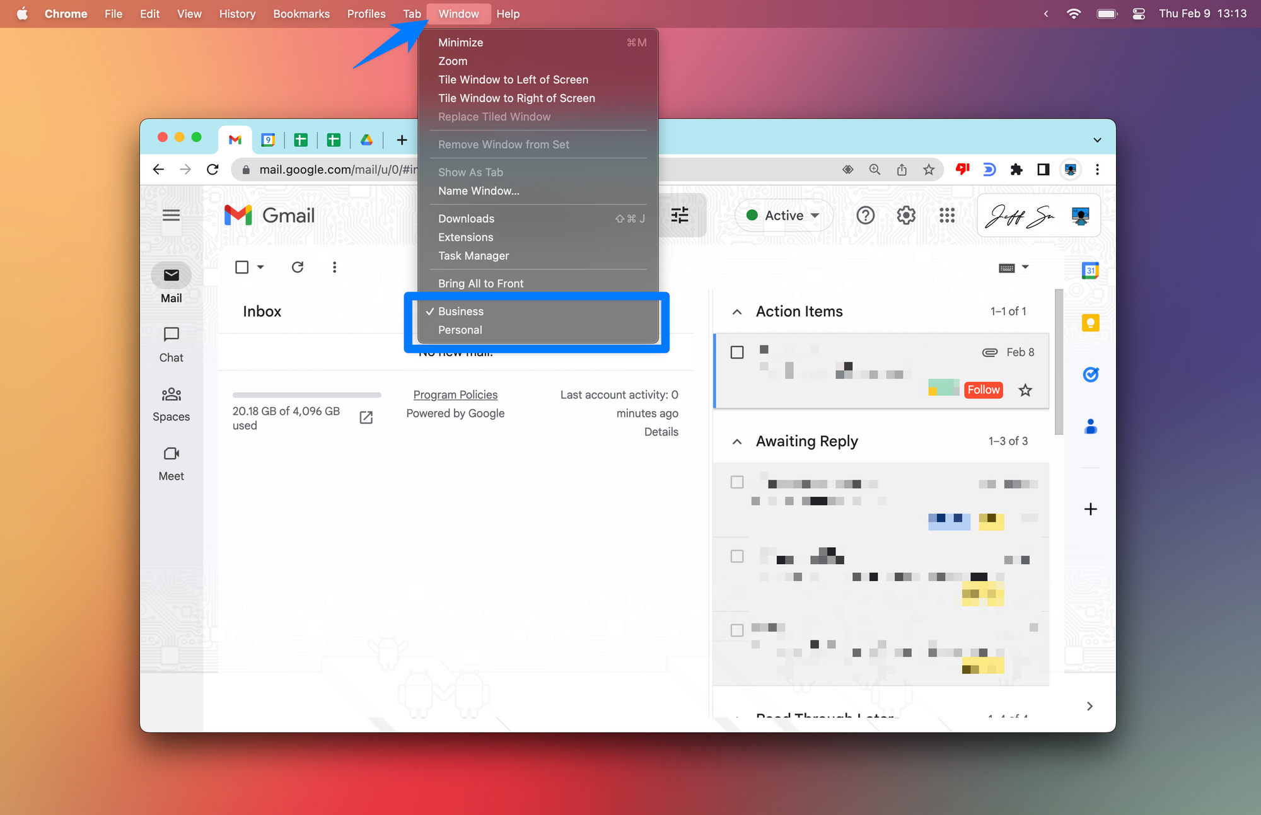Open Profiles in the macOS menu bar

366,14
